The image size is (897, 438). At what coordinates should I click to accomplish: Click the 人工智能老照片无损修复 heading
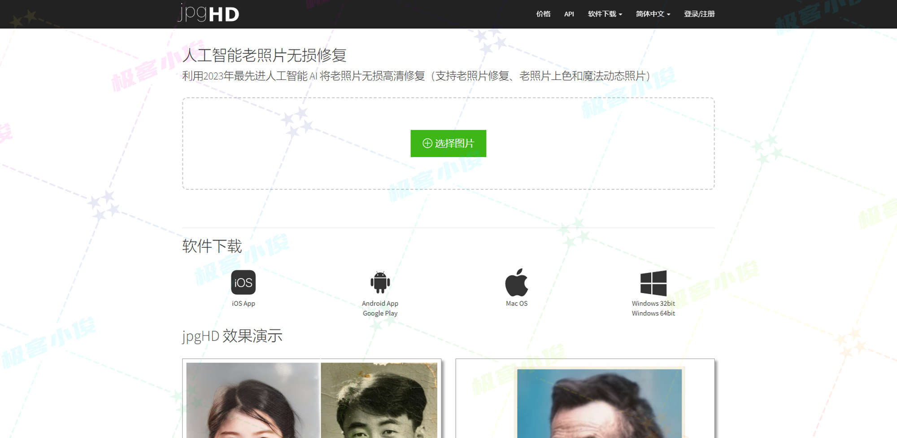tap(265, 55)
